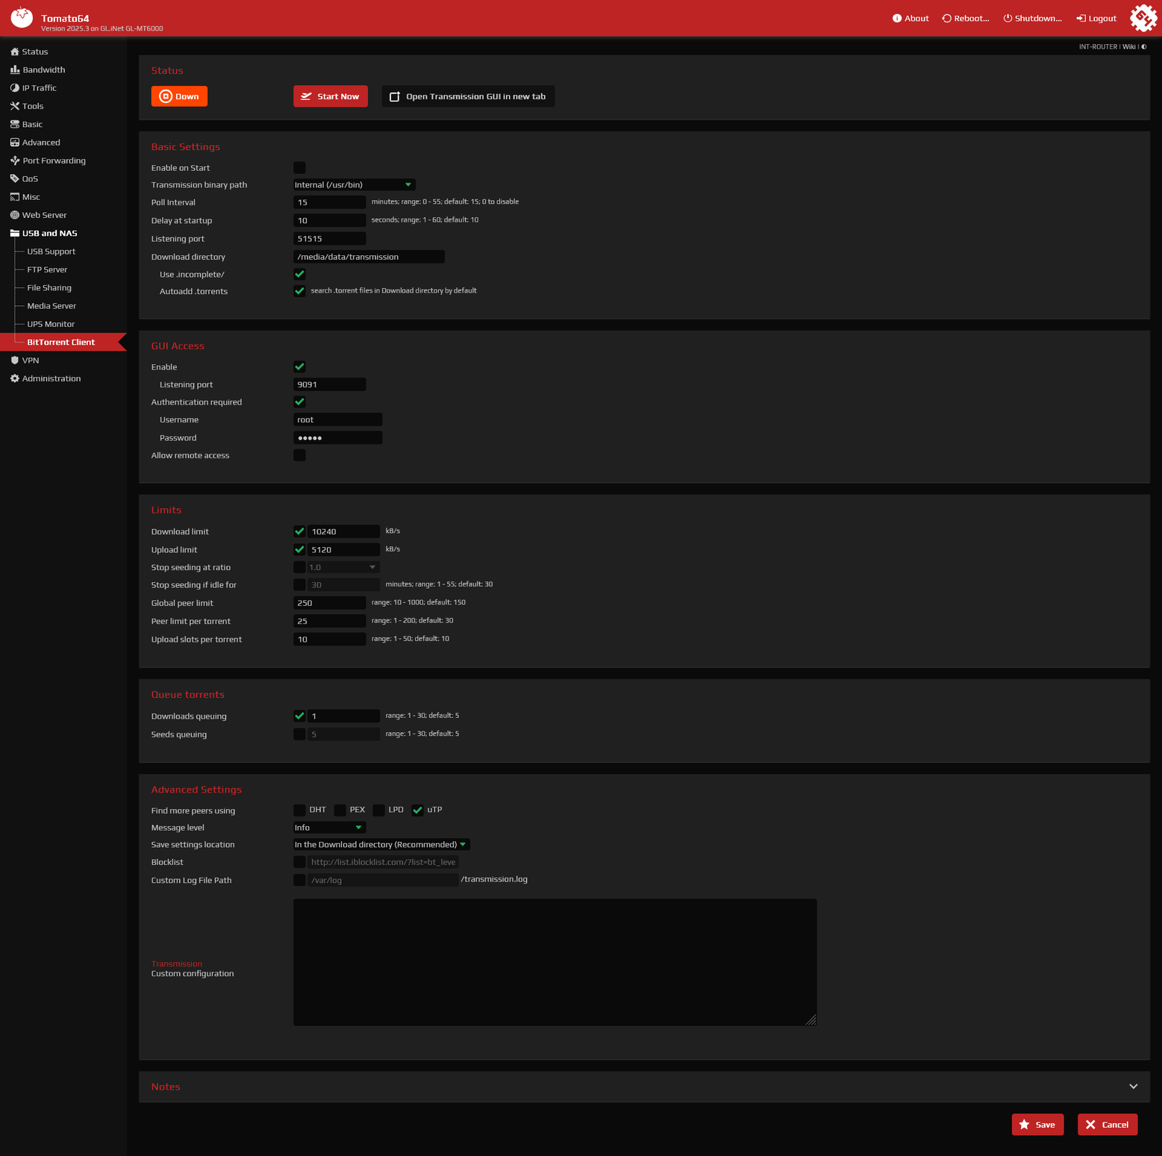Click the Cancel button

tap(1108, 1124)
